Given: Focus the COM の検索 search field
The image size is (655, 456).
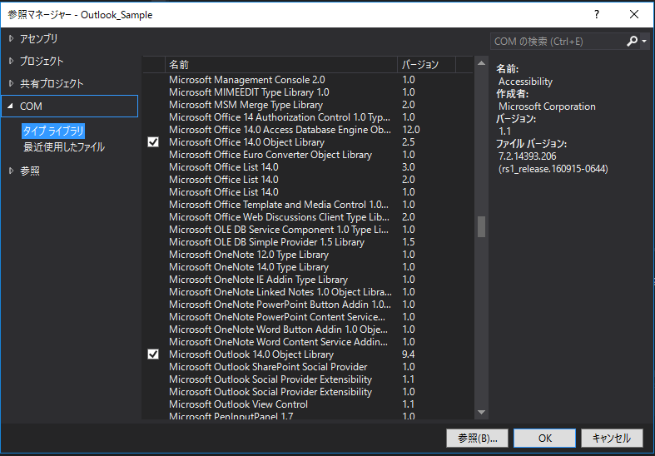Looking at the screenshot, I should [x=558, y=42].
